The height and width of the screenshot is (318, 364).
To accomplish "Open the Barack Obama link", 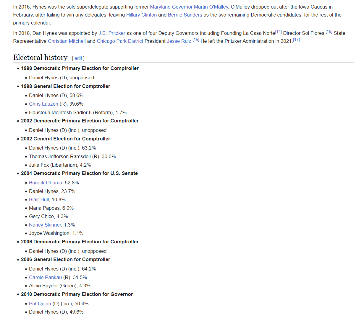I will (46, 183).
